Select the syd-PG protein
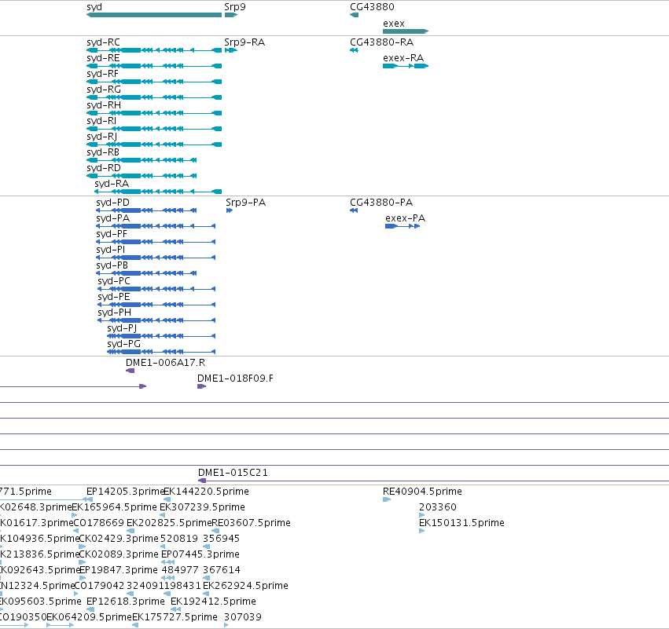The image size is (669, 629). click(x=161, y=352)
